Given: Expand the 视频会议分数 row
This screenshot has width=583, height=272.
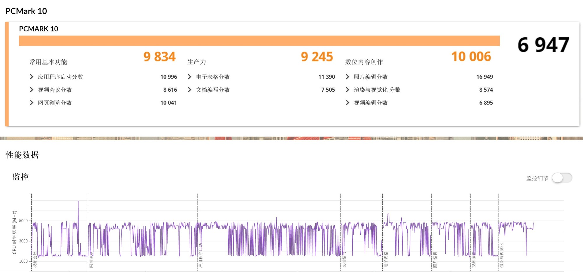Looking at the screenshot, I should (31, 90).
